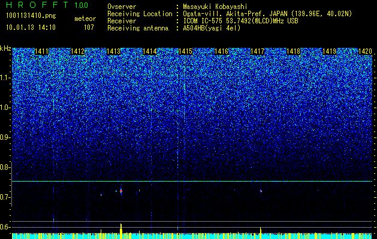
Task: Click the Receiver label
Action: click(x=122, y=21)
